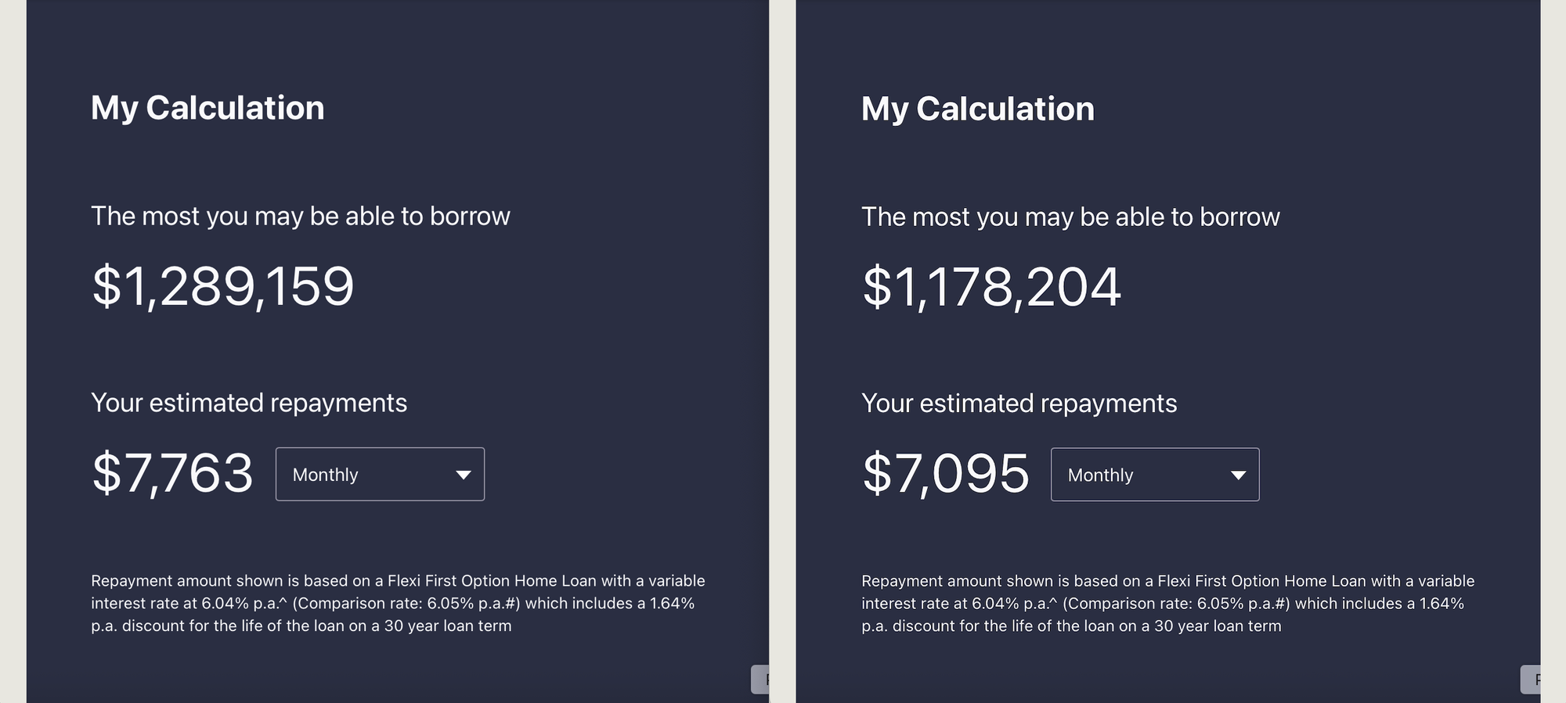Click estimated repayments label above $7,763
Viewport: 1566px width, 703px height.
[x=249, y=403]
